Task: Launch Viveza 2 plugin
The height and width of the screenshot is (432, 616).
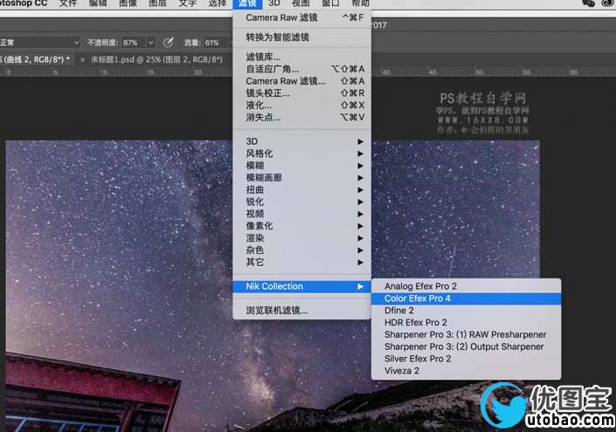Action: point(466,371)
